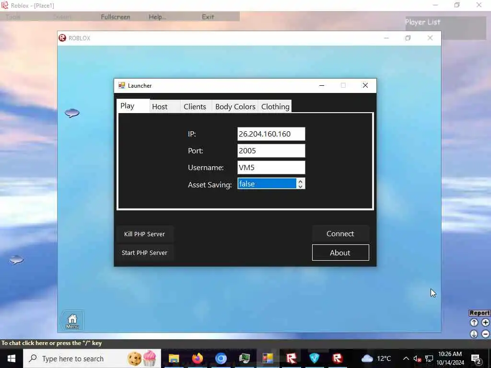Click the Asset Saving false value box
Viewport: 491px width, 368px height.
267,184
